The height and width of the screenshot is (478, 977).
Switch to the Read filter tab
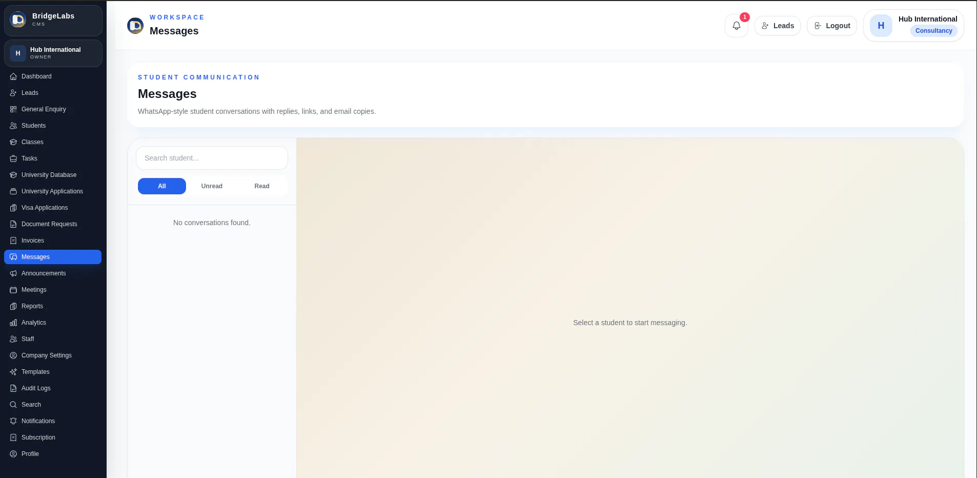[262, 186]
